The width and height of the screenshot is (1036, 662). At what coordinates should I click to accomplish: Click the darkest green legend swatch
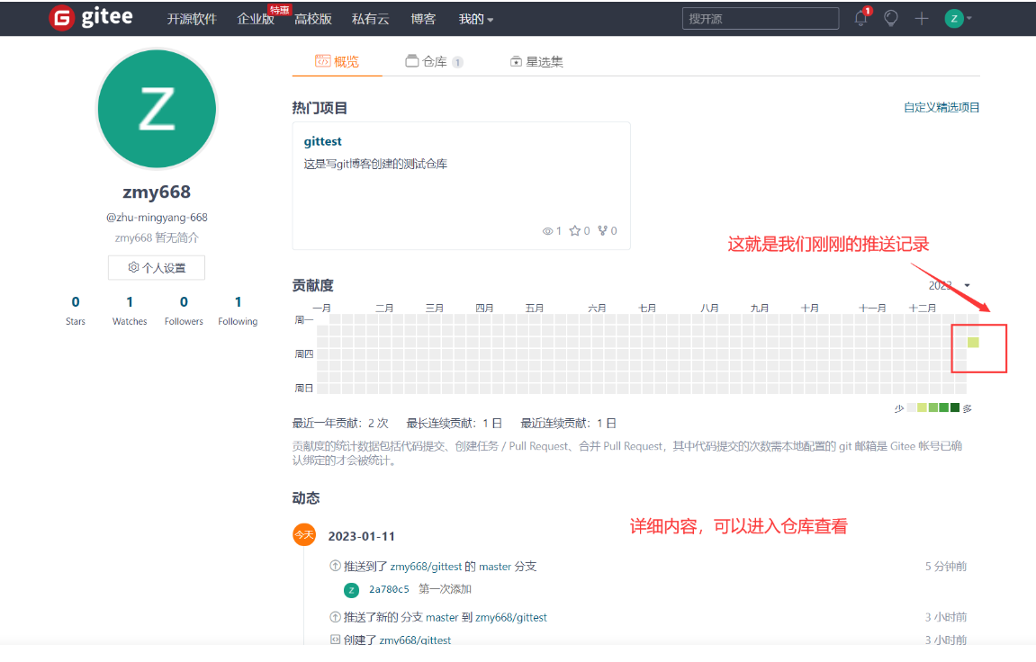955,407
